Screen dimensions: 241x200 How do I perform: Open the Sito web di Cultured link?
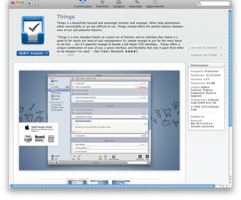point(206,48)
